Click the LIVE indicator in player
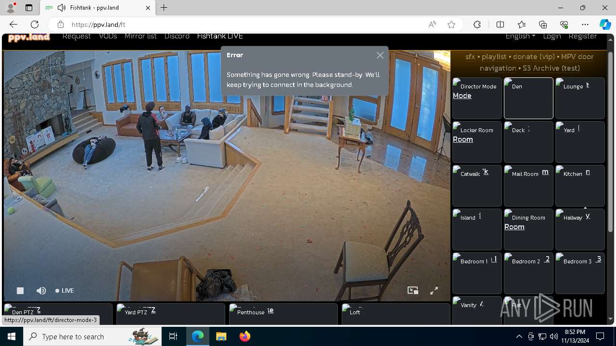 click(64, 290)
